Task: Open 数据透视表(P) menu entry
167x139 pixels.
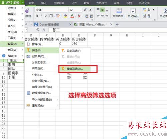Action: click(42, 93)
